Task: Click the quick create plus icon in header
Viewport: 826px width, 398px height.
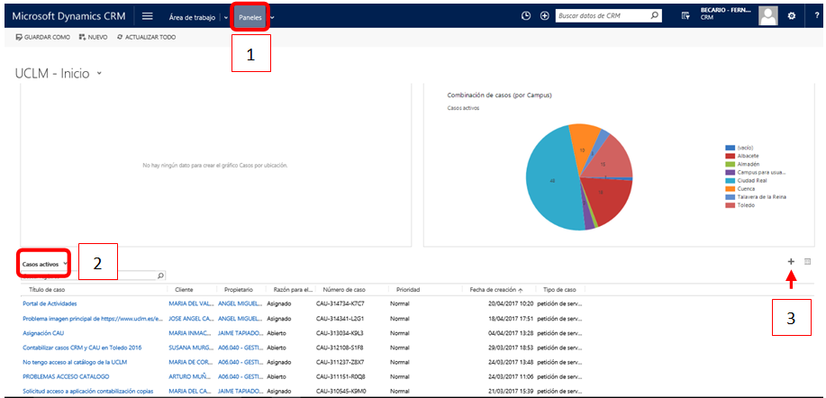Action: click(544, 16)
